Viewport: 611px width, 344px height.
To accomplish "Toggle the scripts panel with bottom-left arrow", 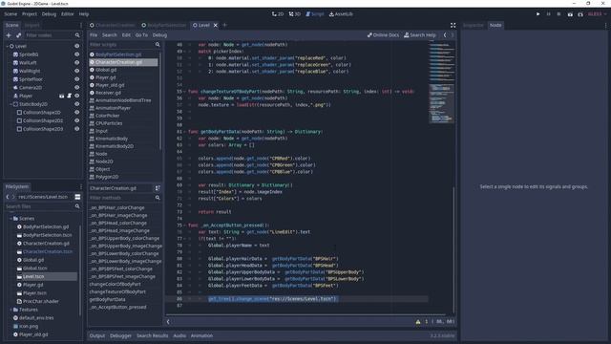I will [x=168, y=322].
